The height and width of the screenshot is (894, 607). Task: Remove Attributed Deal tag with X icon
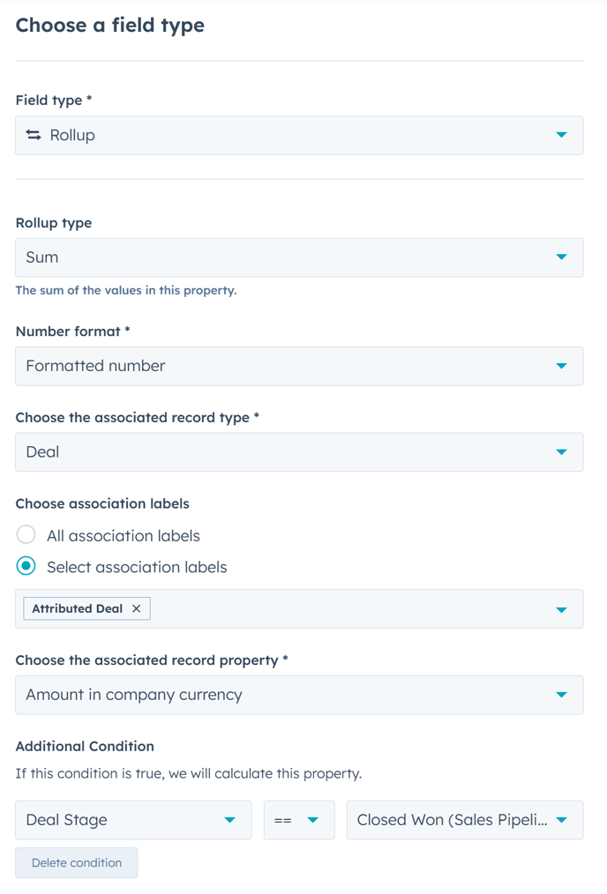136,608
